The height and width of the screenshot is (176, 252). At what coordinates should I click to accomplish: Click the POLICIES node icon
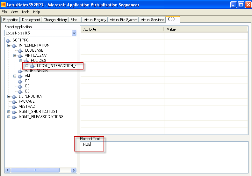(26, 61)
